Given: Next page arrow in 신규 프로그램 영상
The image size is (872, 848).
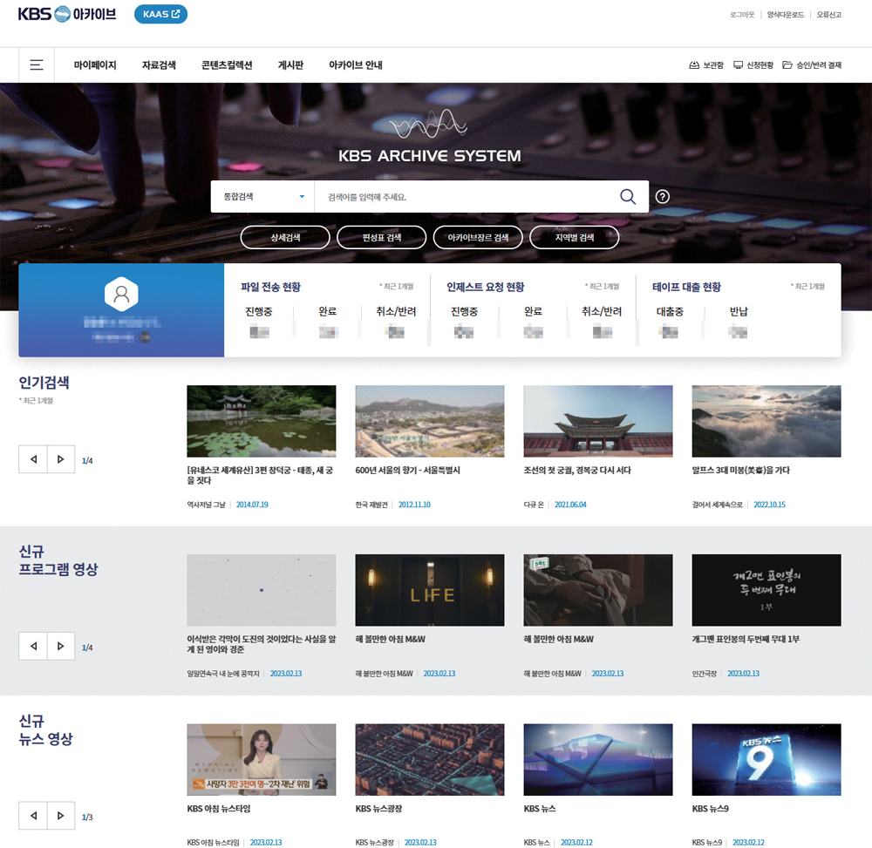Looking at the screenshot, I should tap(61, 646).
